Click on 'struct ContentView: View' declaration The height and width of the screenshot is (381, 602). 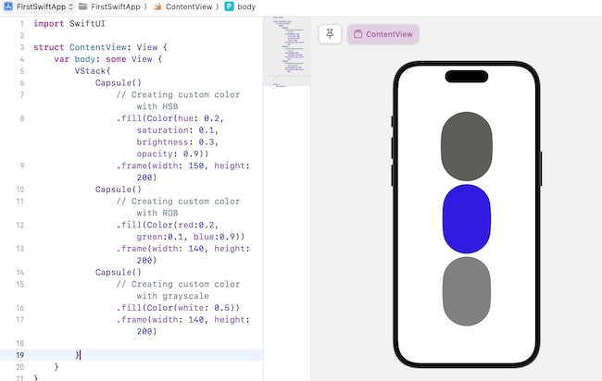(98, 47)
